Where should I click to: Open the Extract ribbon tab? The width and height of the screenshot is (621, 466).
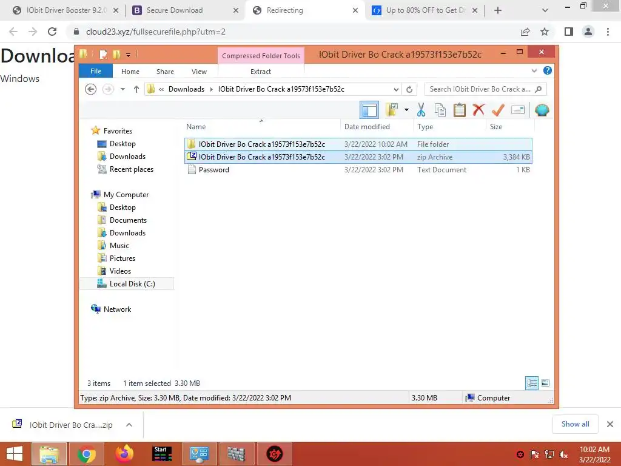tap(261, 72)
